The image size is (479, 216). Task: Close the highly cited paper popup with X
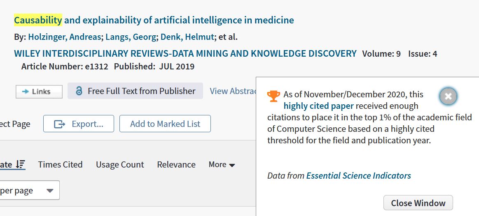(448, 96)
